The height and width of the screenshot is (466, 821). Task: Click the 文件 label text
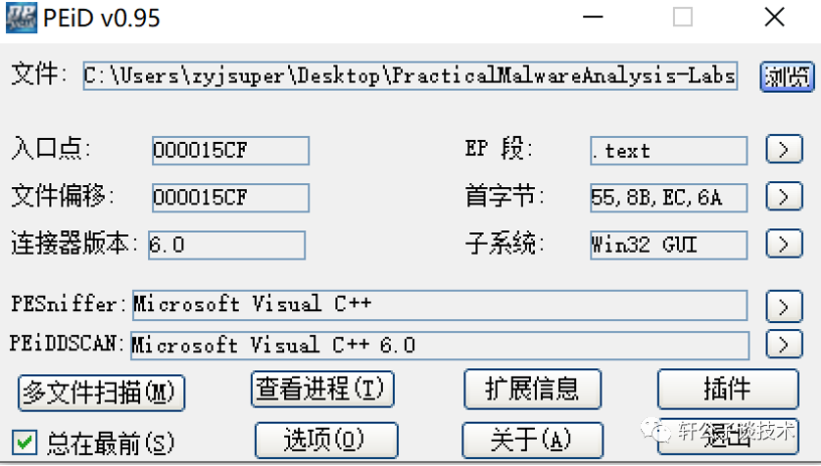pyautogui.click(x=39, y=73)
